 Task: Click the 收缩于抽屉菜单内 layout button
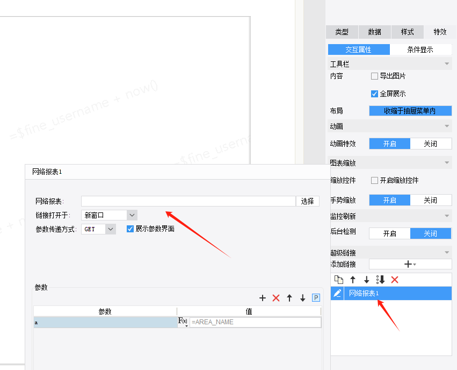[410, 111]
